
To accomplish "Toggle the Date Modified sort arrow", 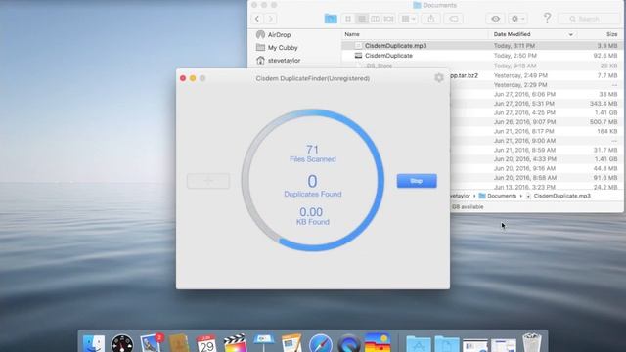I will (571, 35).
